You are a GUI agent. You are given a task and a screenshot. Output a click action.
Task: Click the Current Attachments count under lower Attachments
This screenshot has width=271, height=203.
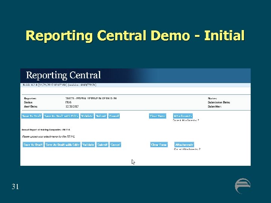187,149
